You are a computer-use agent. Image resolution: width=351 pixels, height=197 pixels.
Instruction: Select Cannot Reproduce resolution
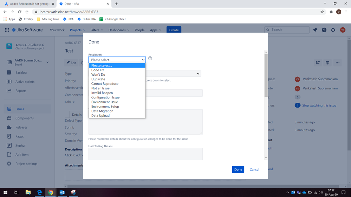[117, 84]
